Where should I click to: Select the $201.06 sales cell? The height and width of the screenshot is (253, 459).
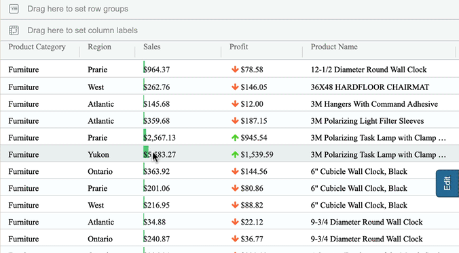(x=156, y=189)
